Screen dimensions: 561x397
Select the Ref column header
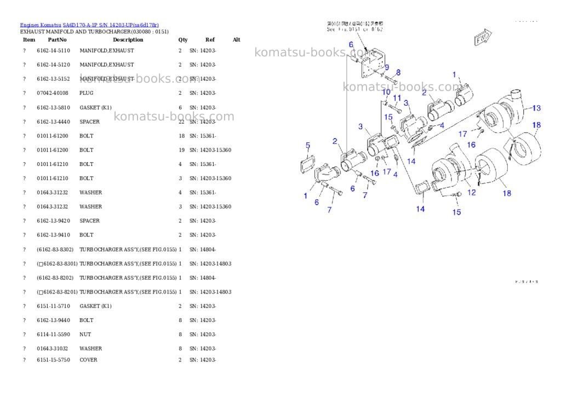pyautogui.click(x=210, y=39)
